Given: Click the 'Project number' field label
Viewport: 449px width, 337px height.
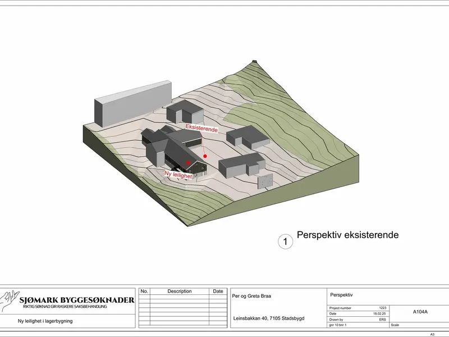Looking at the screenshot, I should tap(340, 308).
